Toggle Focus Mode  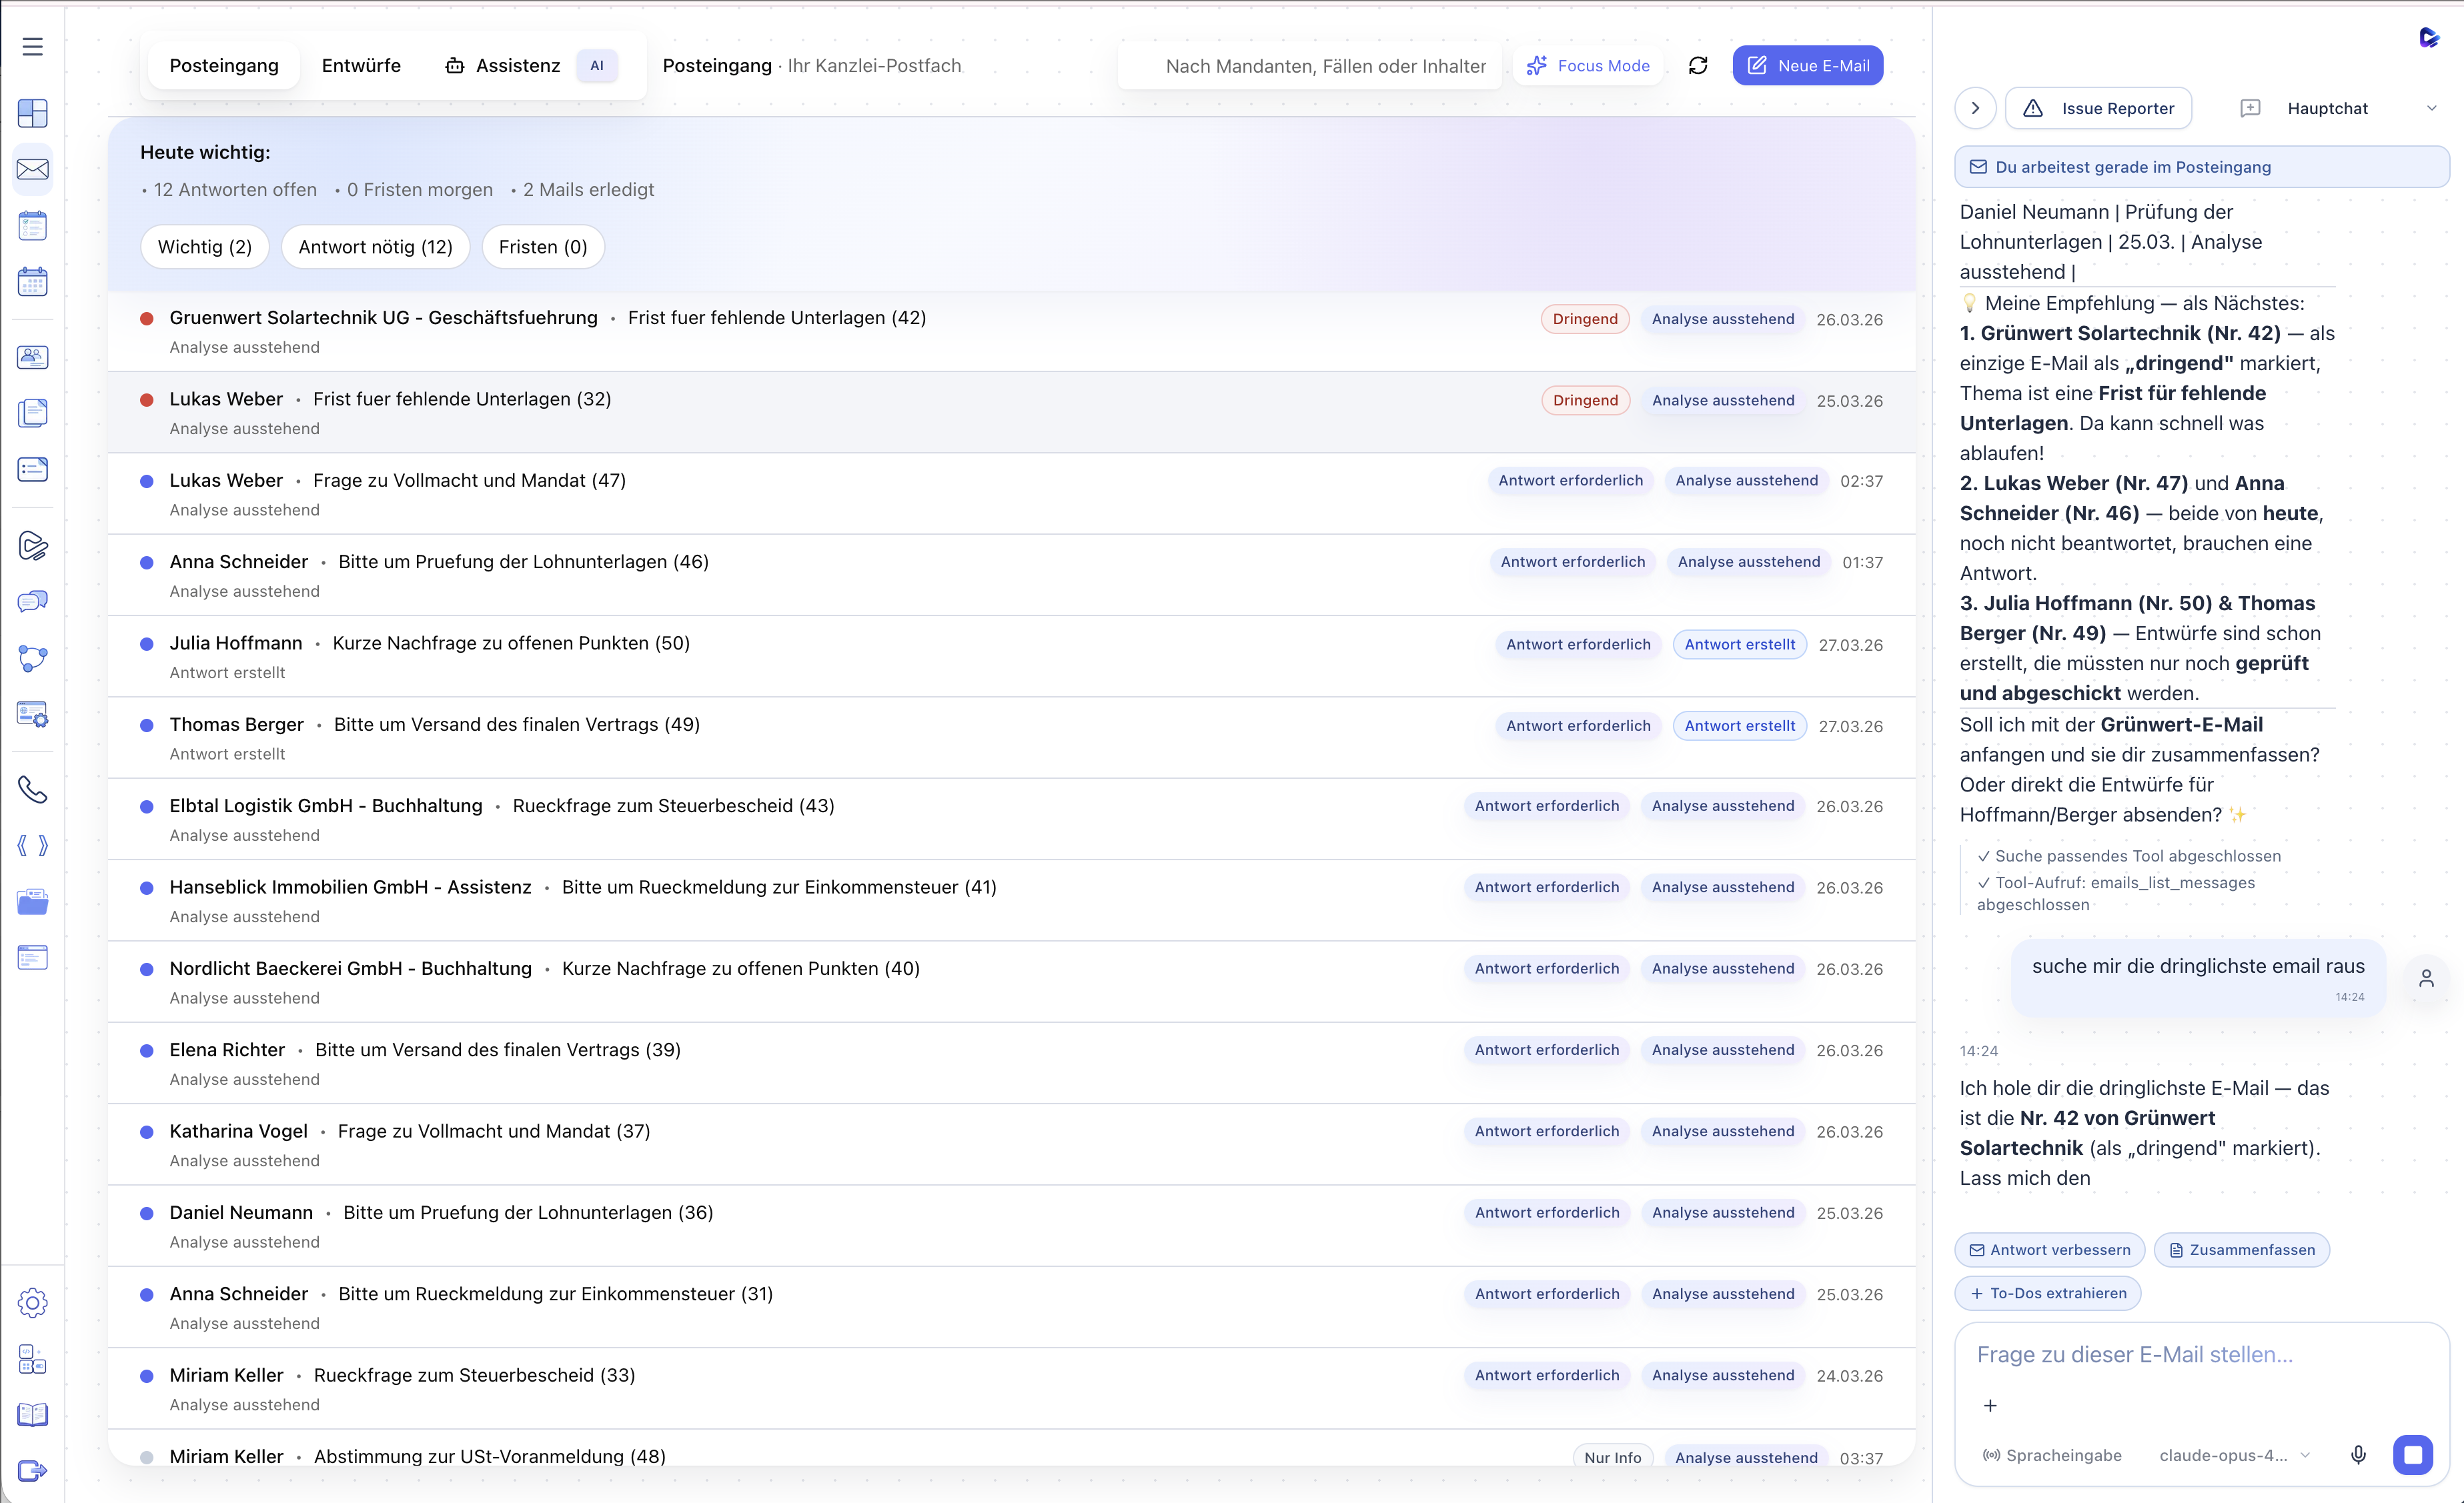point(1588,66)
